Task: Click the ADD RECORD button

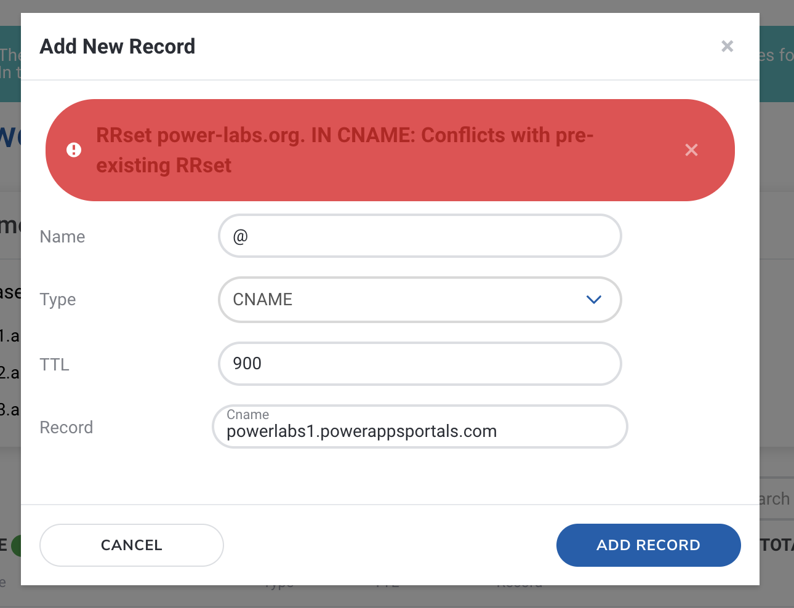Action: point(648,545)
